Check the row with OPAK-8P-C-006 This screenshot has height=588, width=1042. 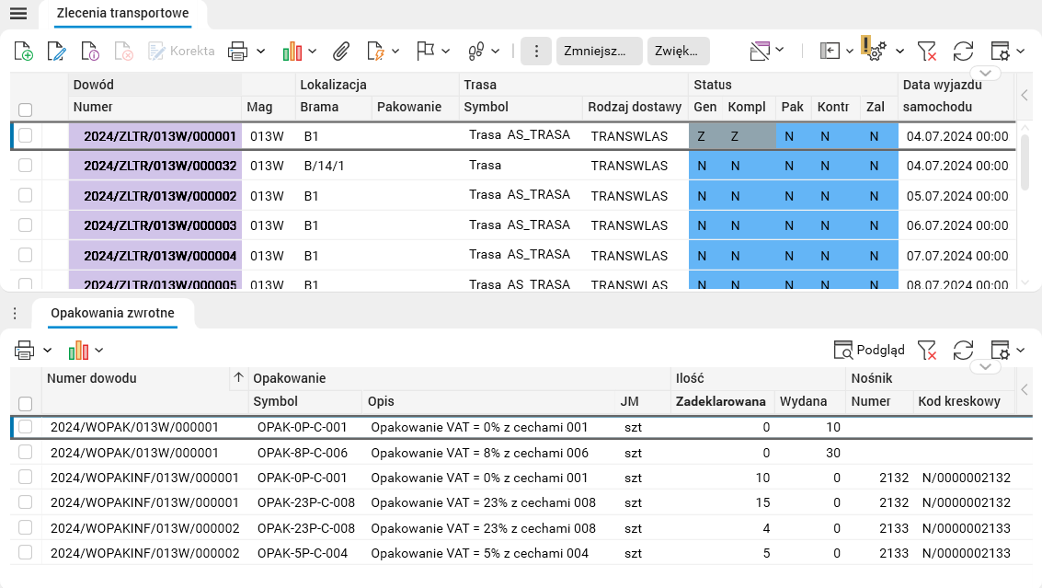[x=26, y=452]
